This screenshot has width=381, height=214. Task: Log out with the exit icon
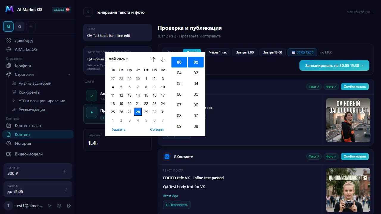(x=69, y=206)
